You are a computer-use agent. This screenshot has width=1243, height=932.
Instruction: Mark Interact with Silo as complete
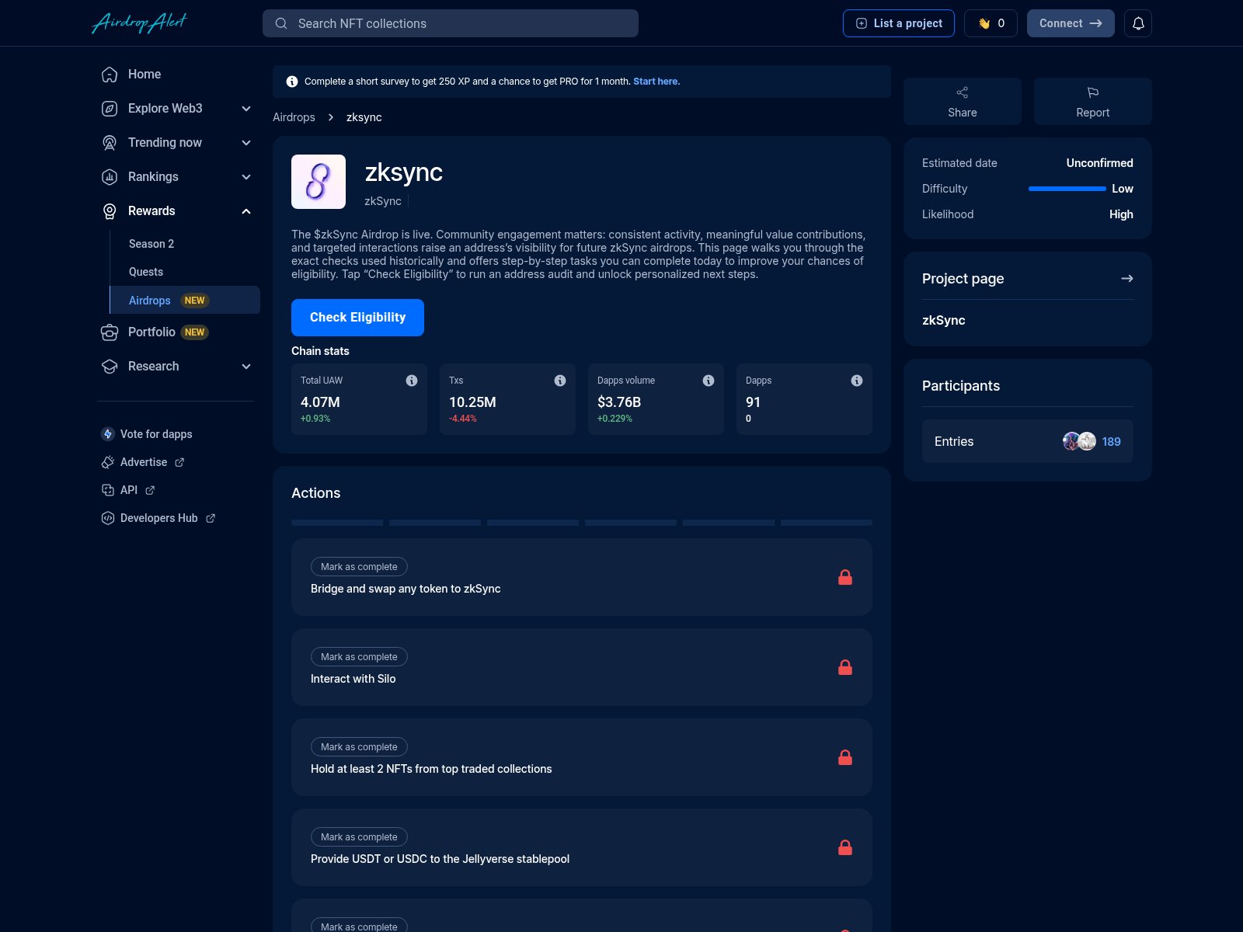click(358, 656)
